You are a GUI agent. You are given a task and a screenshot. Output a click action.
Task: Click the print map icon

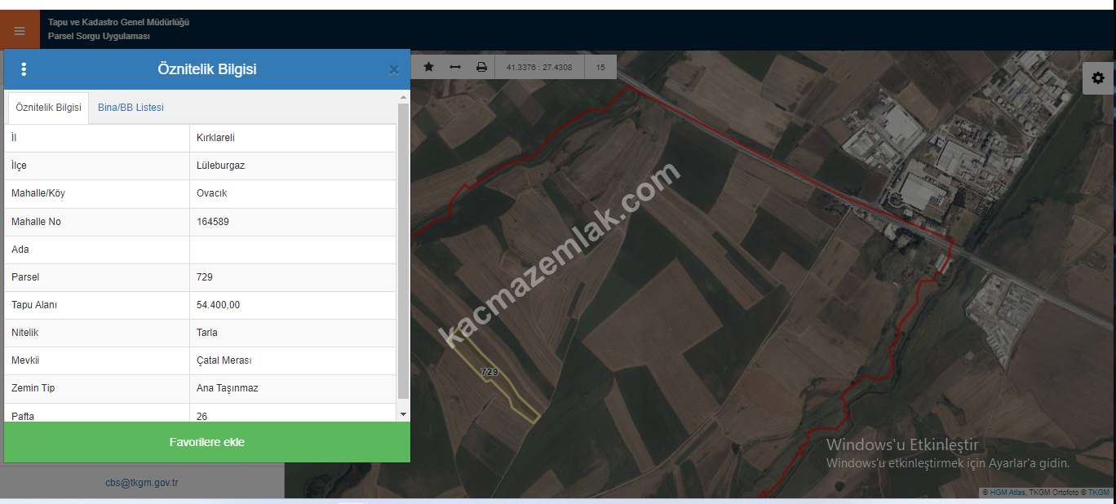[x=481, y=67]
